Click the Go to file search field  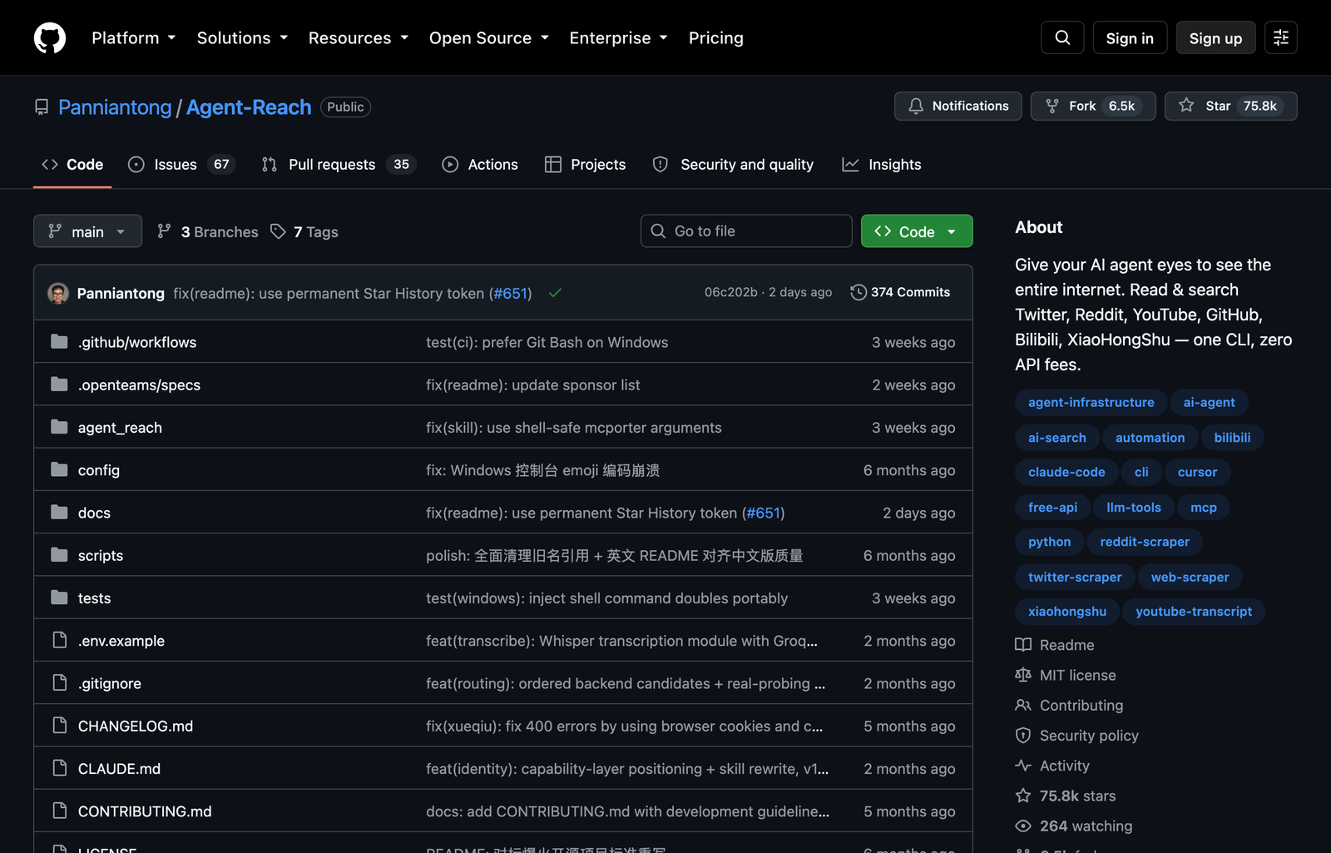(x=746, y=231)
